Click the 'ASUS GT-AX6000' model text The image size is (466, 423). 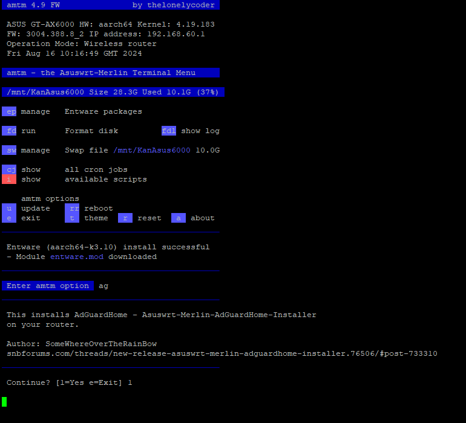pos(41,24)
